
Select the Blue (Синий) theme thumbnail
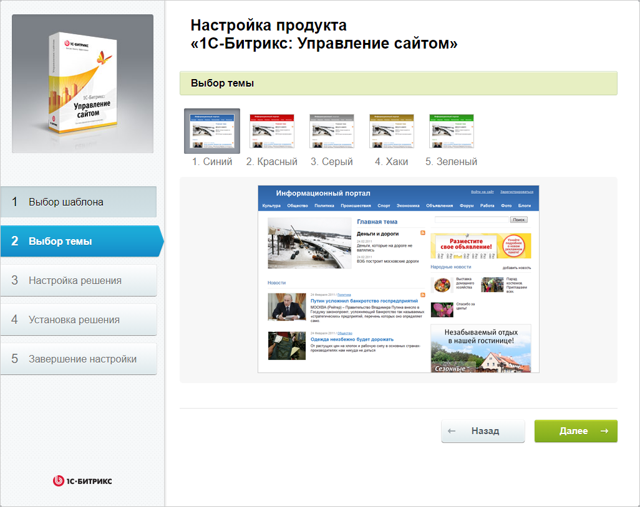click(211, 131)
